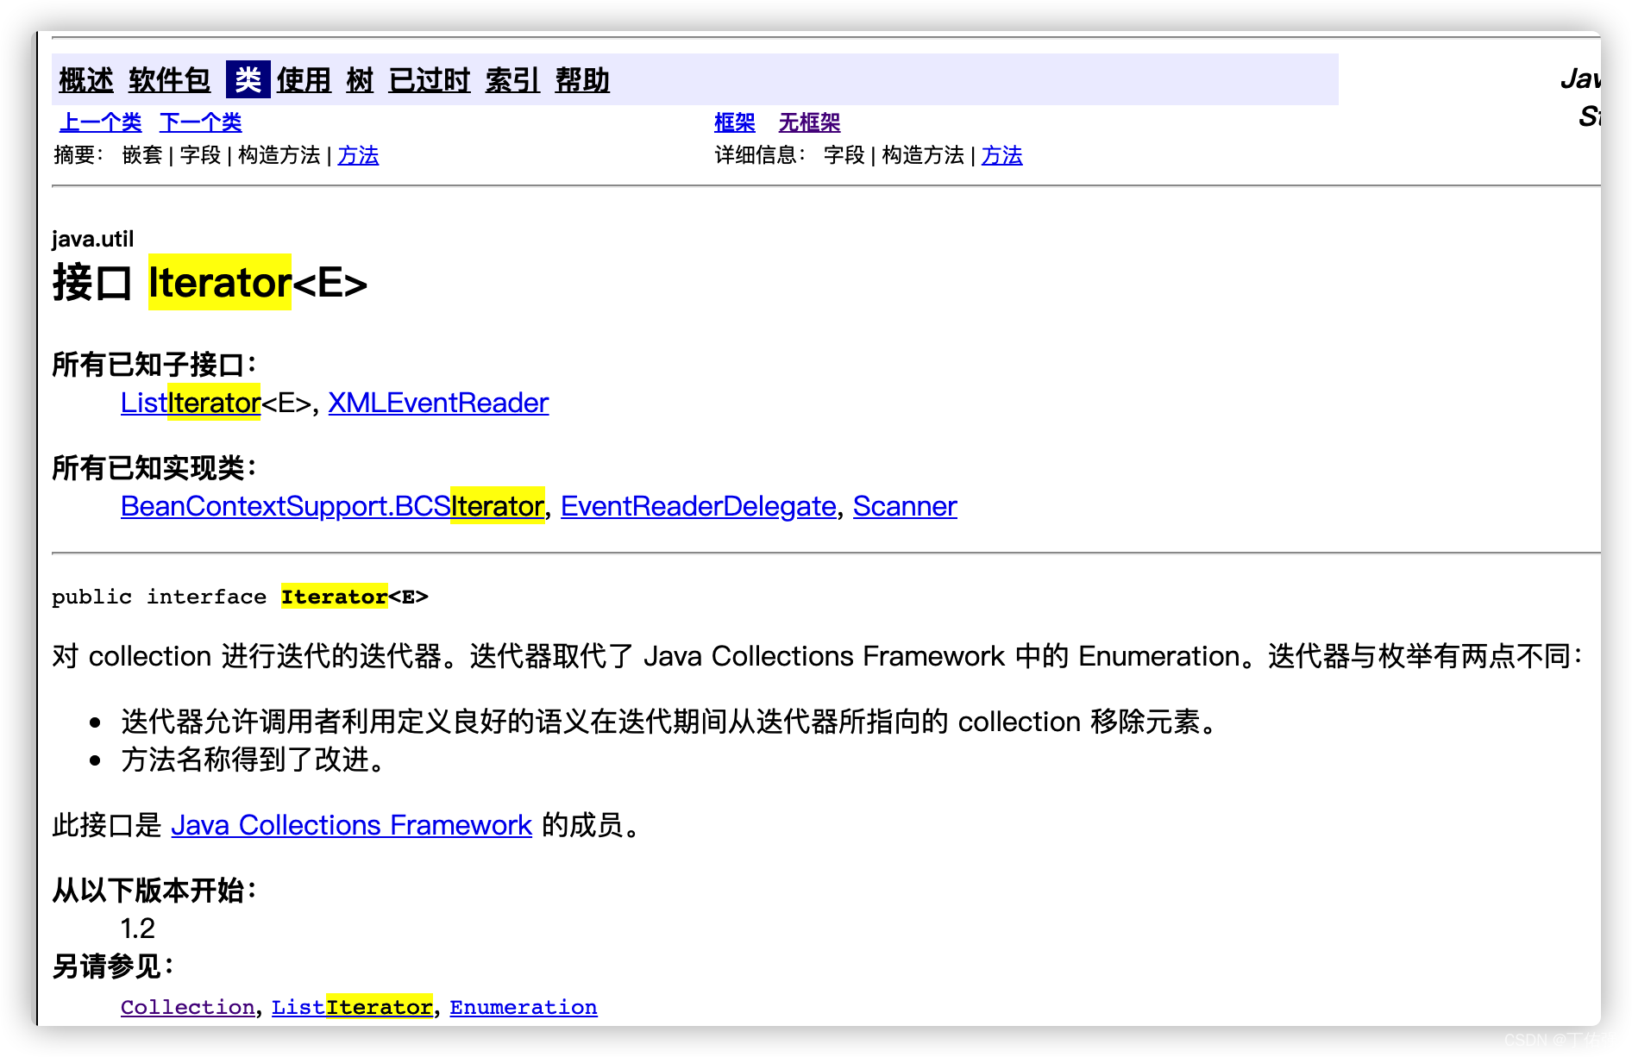This screenshot has height=1057, width=1632.
Task: Click the 嵌套 text in the summary row
Action: (x=142, y=155)
